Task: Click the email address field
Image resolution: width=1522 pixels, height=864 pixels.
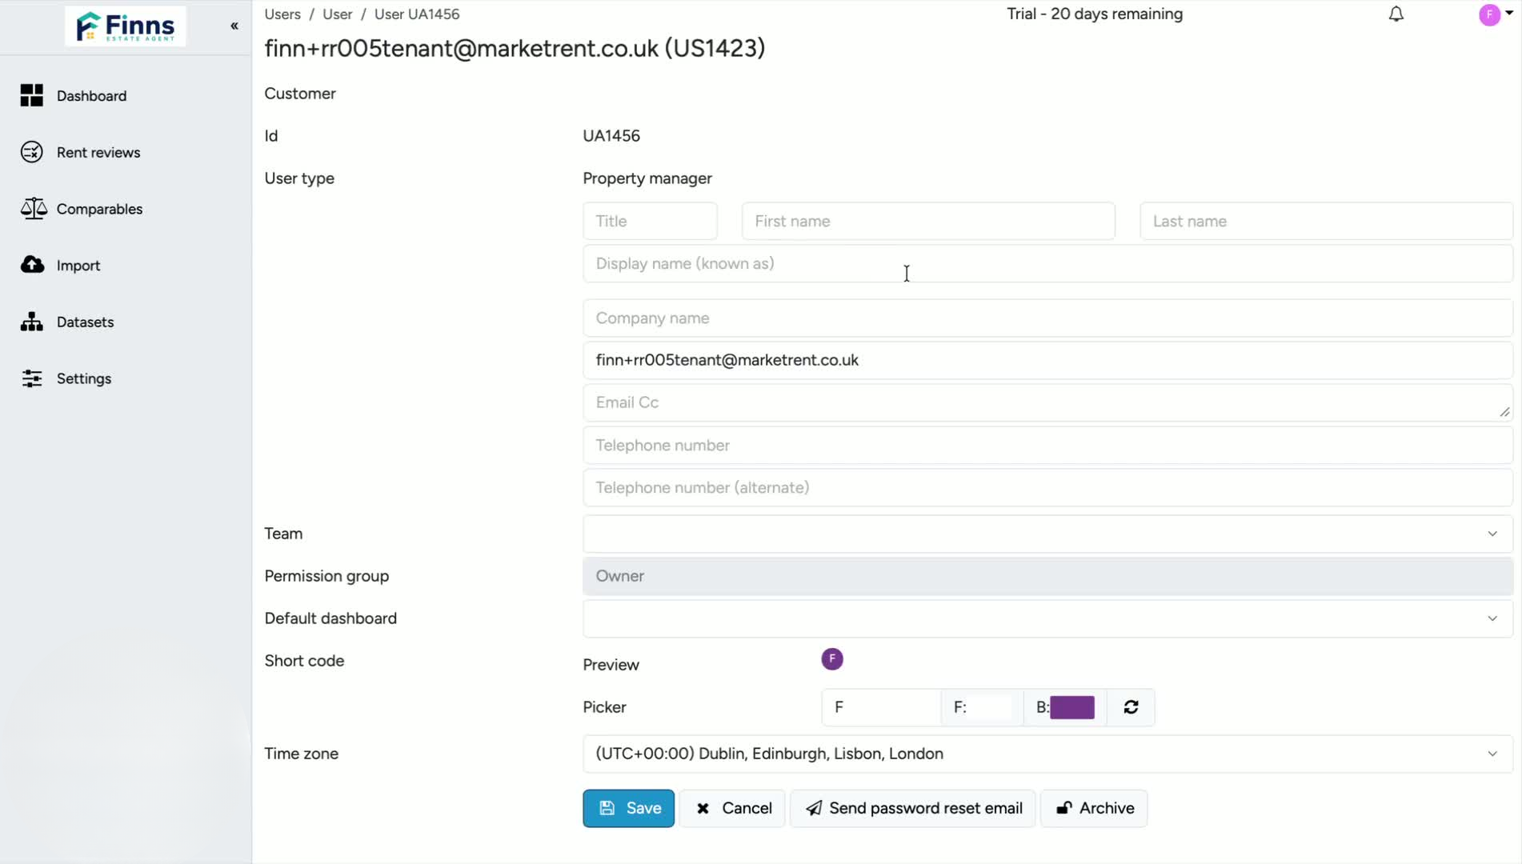Action: (1047, 360)
